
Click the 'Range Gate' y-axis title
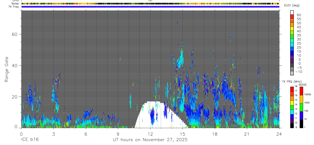tap(7, 69)
